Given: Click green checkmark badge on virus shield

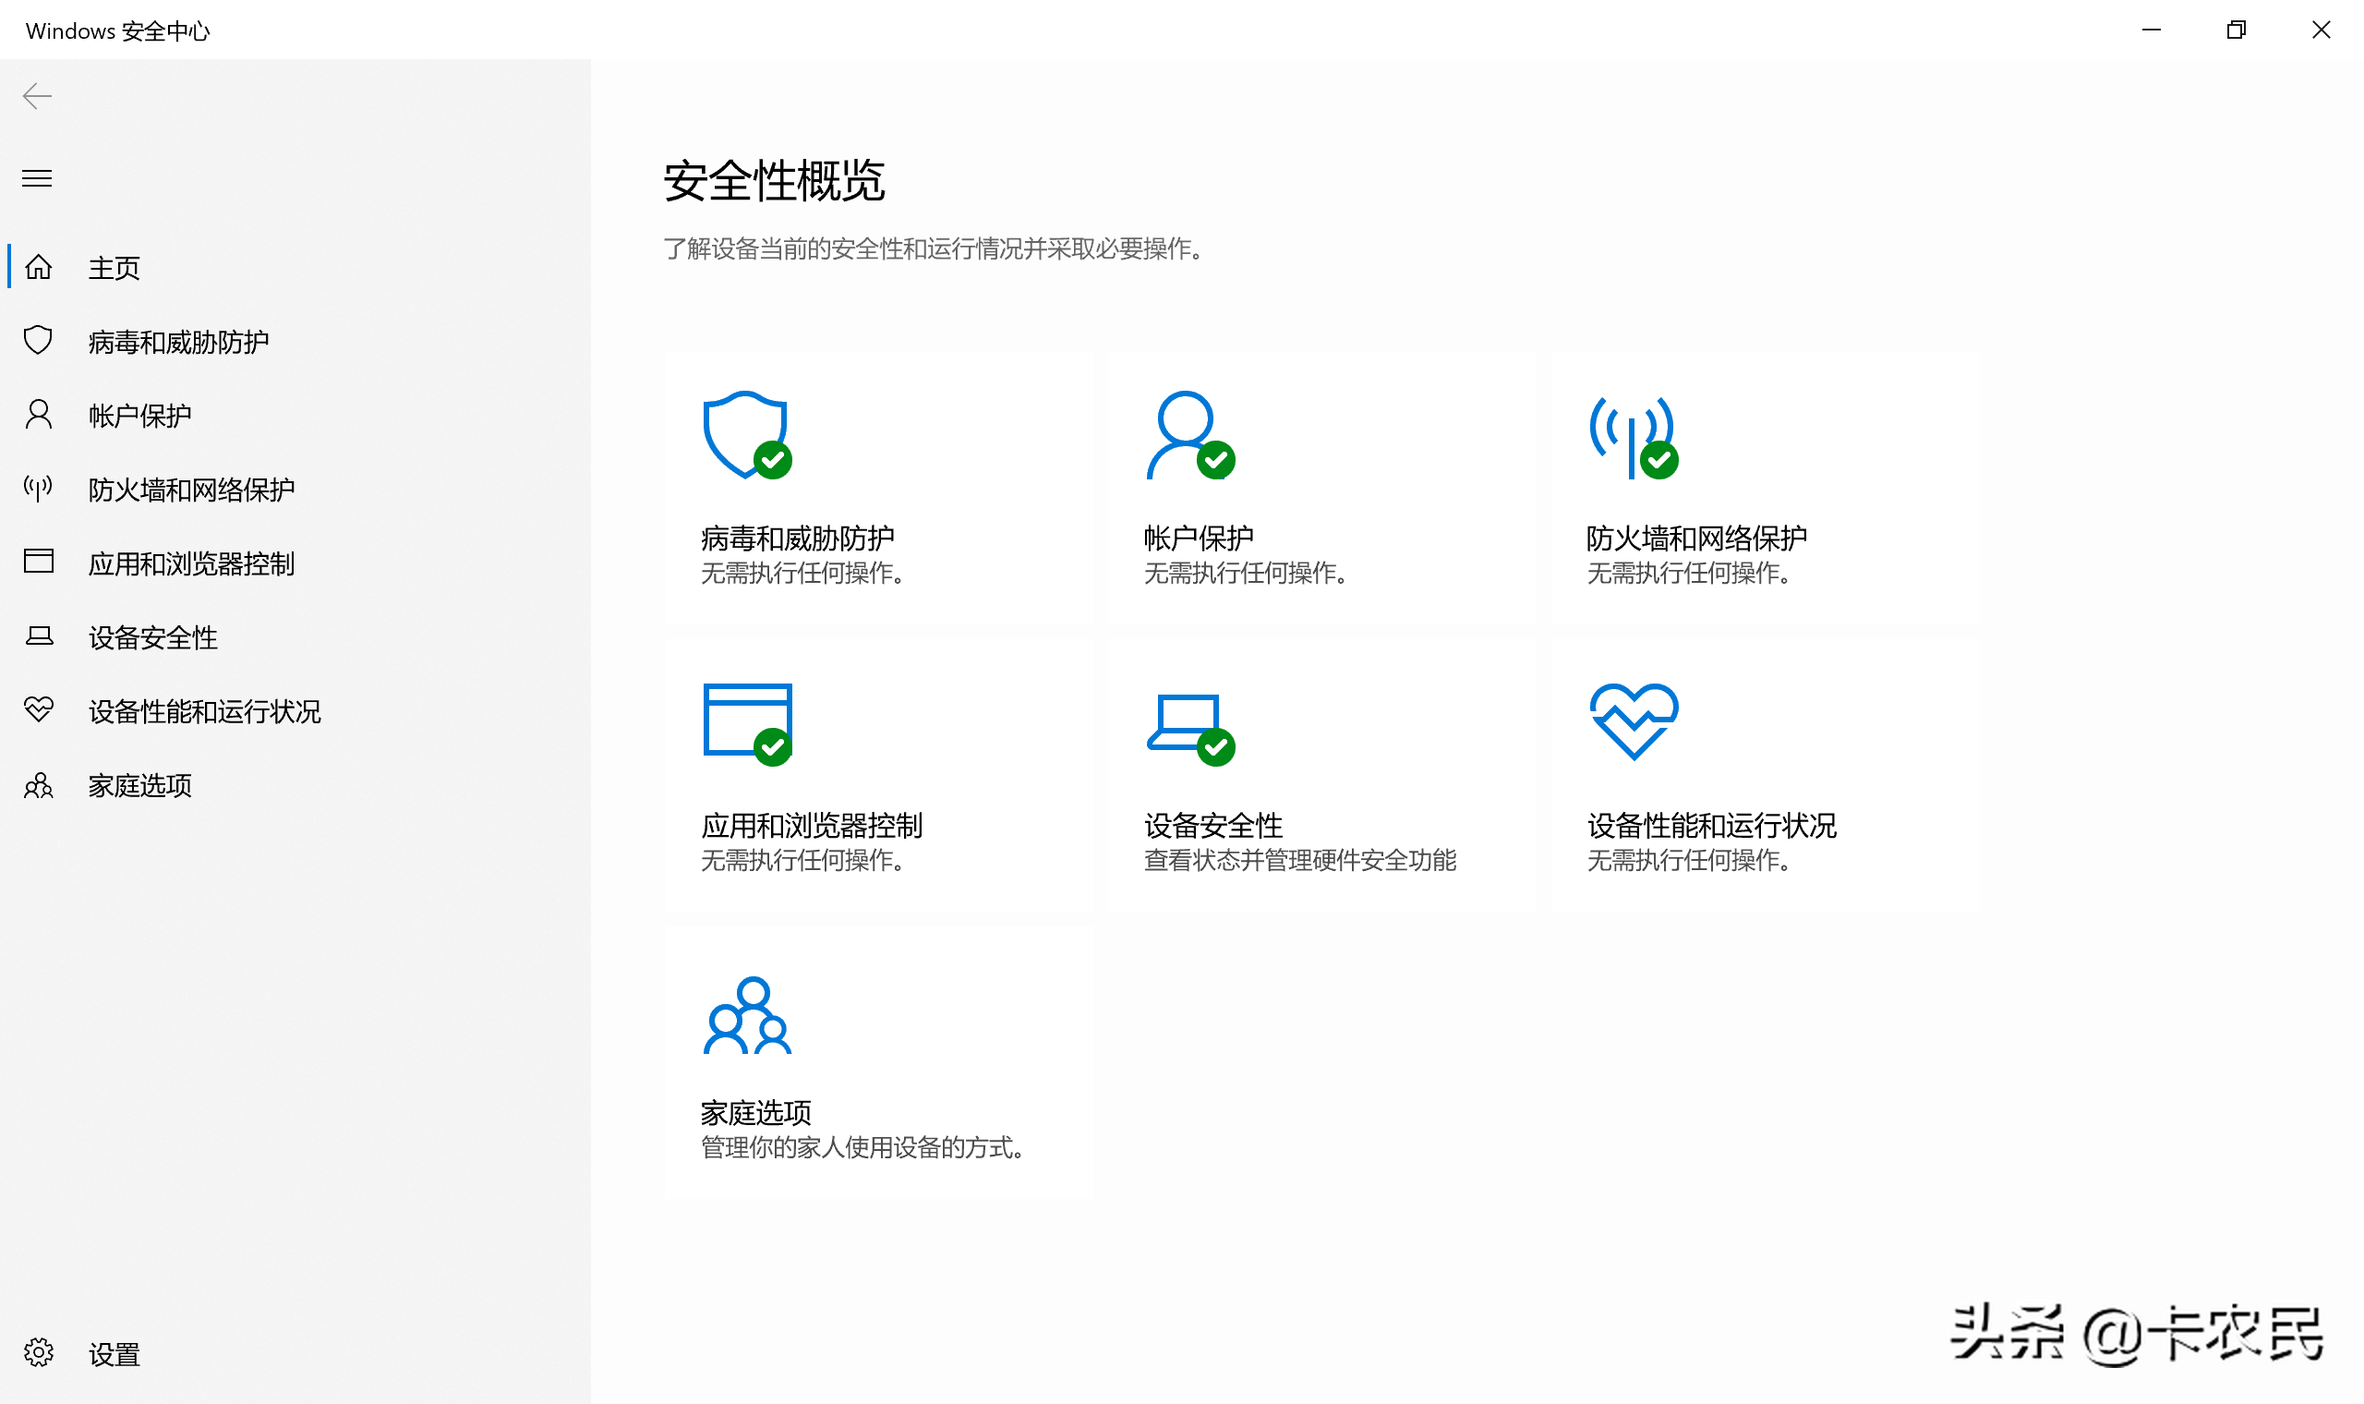Looking at the screenshot, I should [x=773, y=461].
